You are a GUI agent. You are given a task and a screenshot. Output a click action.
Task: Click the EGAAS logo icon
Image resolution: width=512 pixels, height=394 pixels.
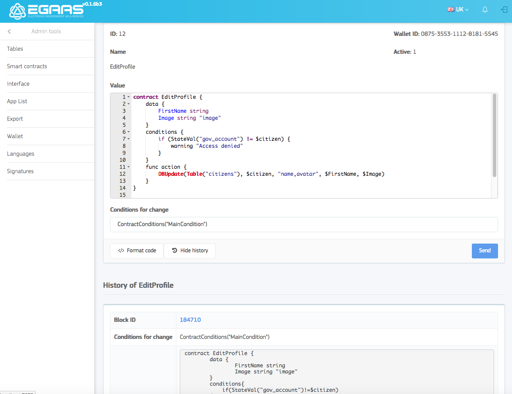pyautogui.click(x=17, y=11)
